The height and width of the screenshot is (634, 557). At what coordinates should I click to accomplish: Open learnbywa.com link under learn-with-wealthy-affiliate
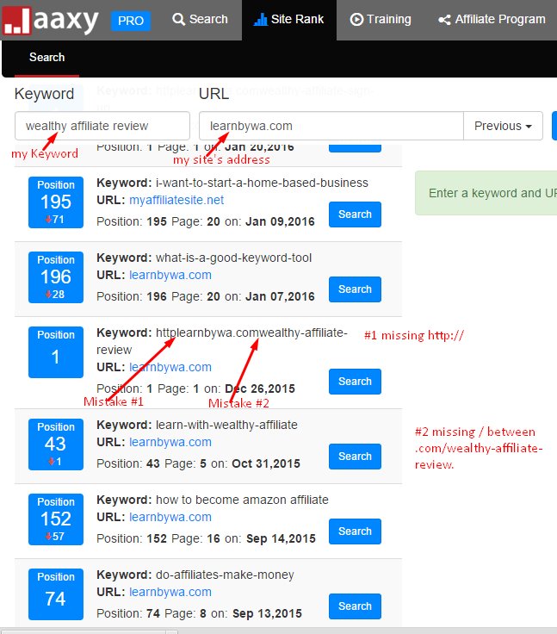point(170,443)
